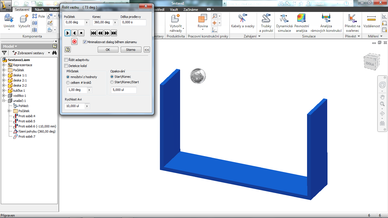Open the increment 1,00 deg arrow menu

point(90,90)
